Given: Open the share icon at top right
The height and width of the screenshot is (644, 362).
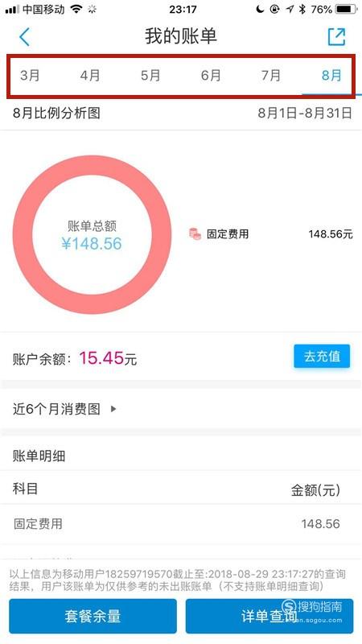Looking at the screenshot, I should [x=336, y=37].
